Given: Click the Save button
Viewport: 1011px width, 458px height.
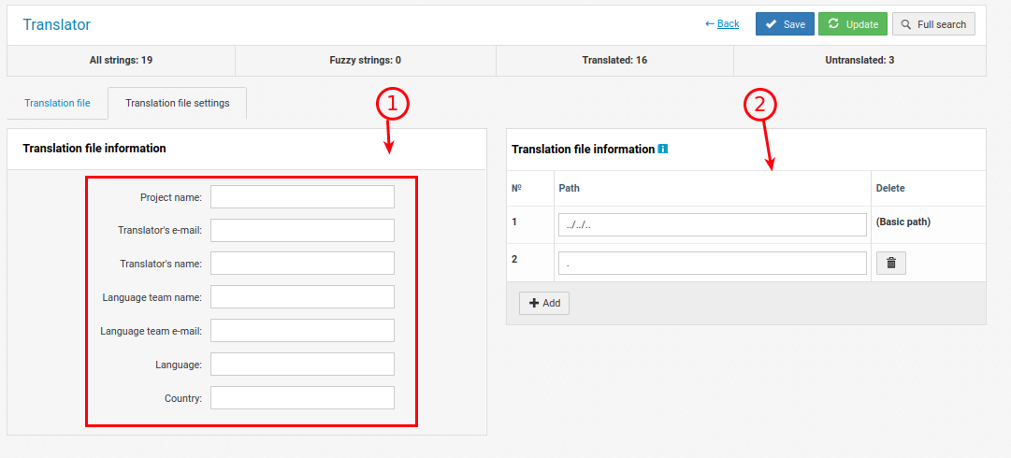Looking at the screenshot, I should tap(785, 24).
